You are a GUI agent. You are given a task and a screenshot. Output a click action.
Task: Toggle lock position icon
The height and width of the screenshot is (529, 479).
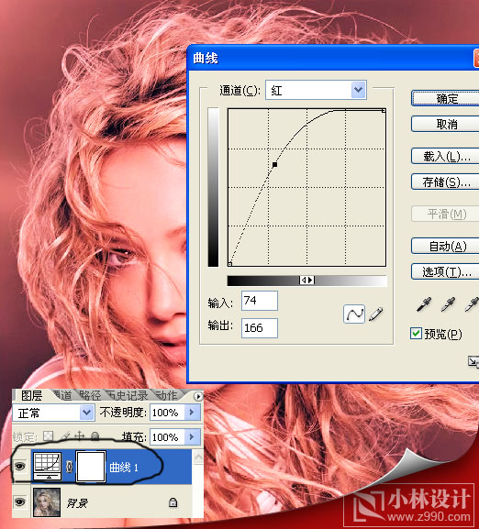click(x=79, y=436)
